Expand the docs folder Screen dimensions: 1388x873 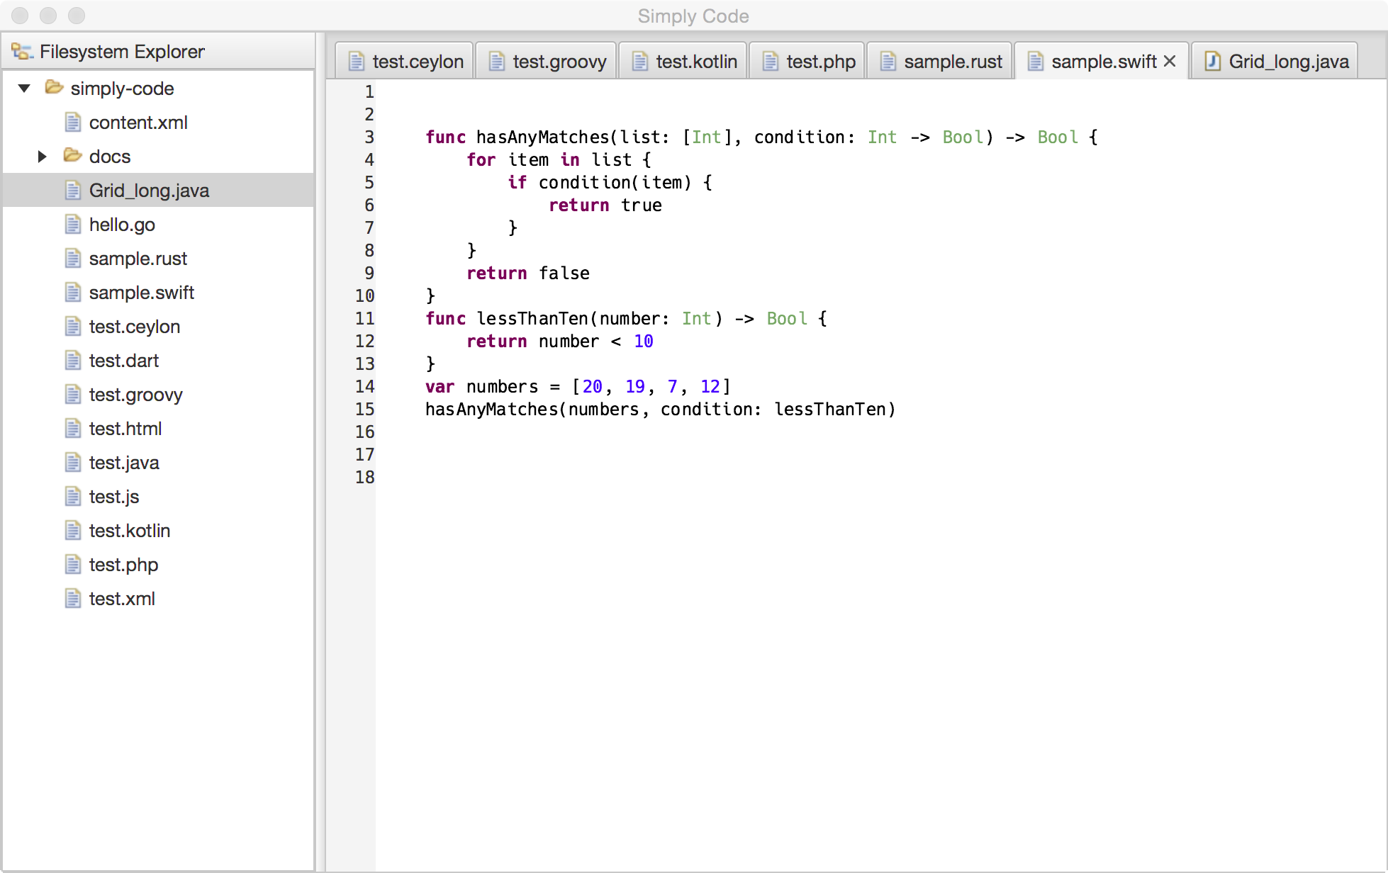pos(42,157)
